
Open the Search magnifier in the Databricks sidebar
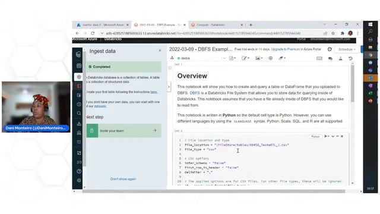(79, 114)
